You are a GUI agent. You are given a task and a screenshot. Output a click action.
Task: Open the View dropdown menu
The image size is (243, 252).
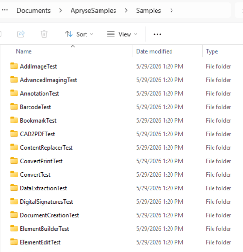click(122, 34)
